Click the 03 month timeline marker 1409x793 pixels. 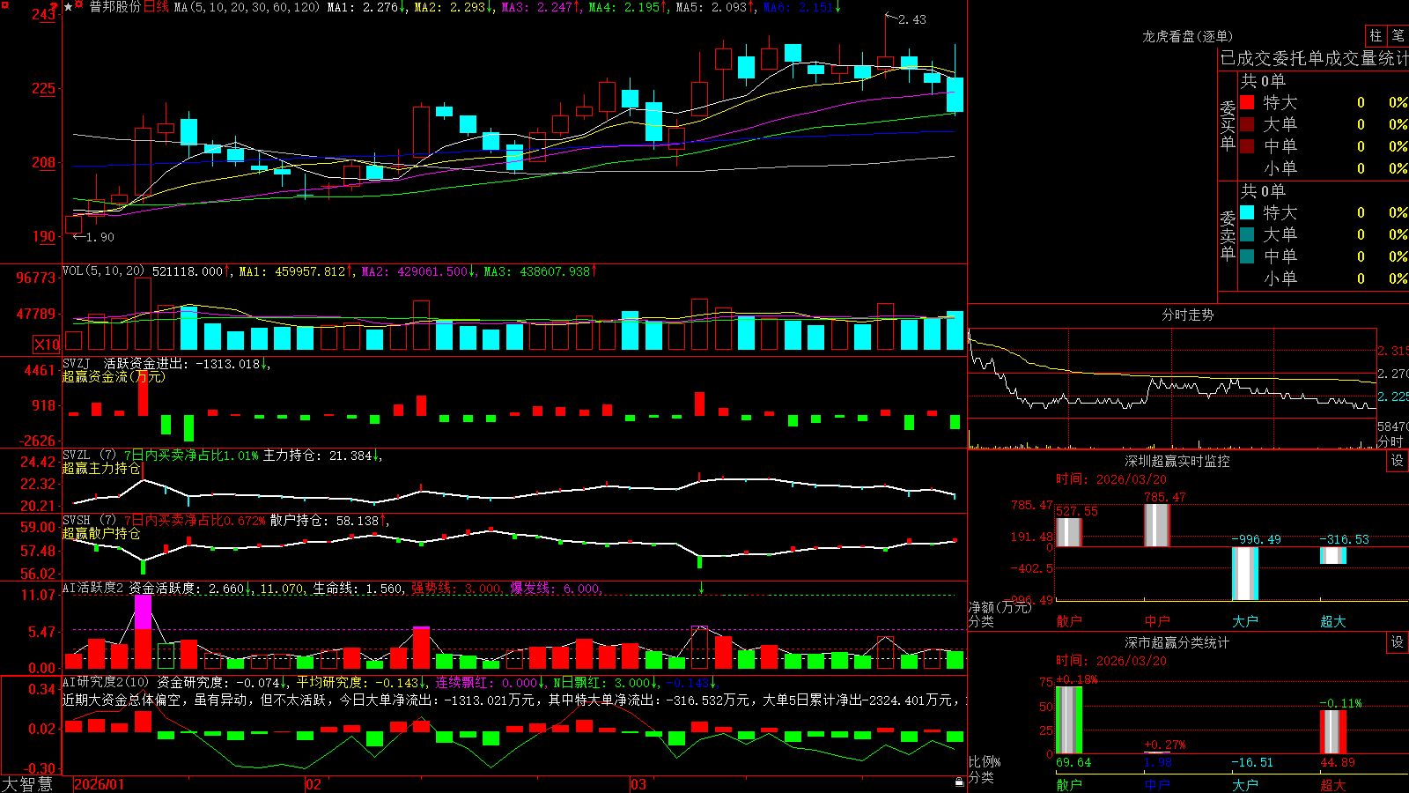pos(638,784)
